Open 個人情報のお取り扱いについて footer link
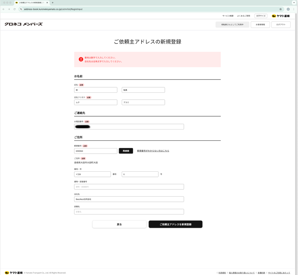 pos(242,273)
